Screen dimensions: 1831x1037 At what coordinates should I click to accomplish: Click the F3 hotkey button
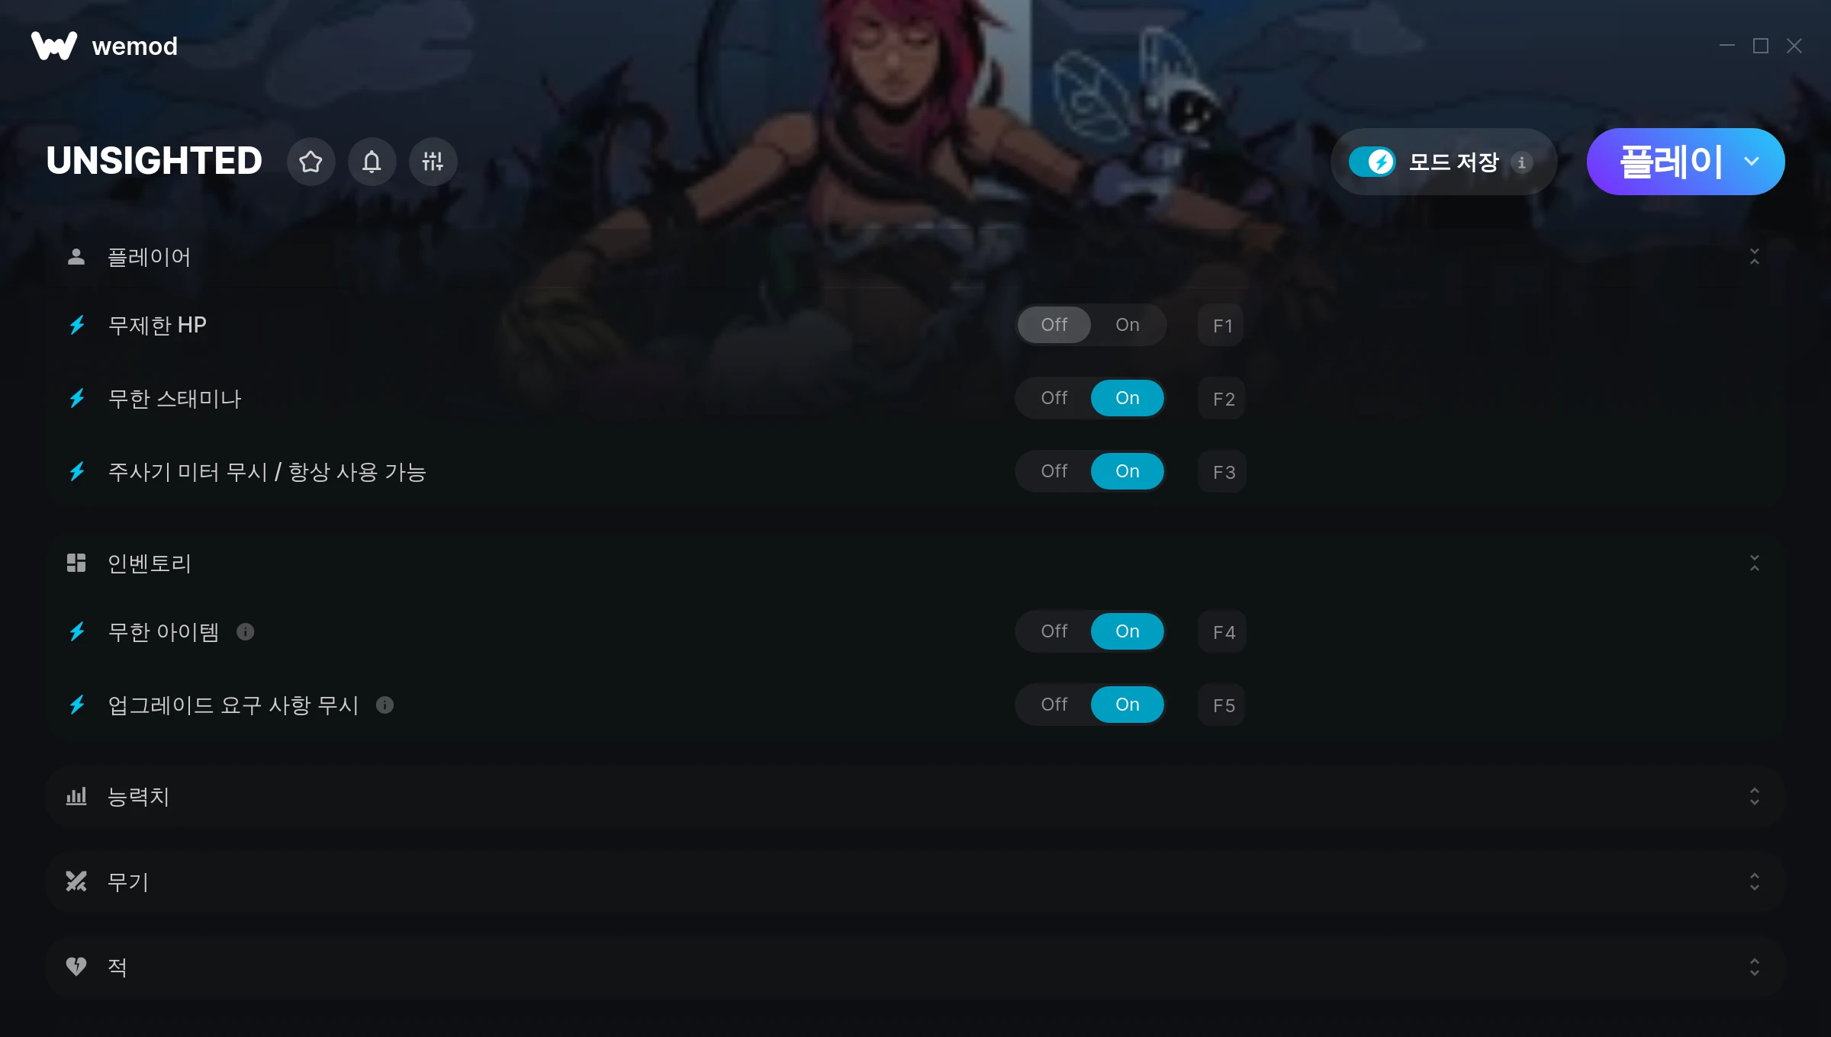(x=1223, y=472)
